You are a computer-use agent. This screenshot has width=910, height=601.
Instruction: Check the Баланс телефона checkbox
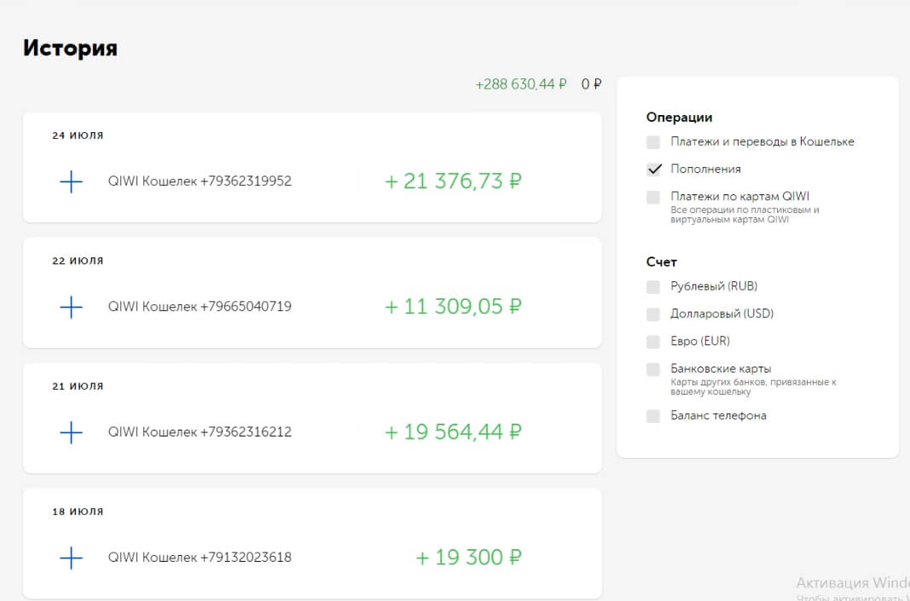tap(653, 416)
